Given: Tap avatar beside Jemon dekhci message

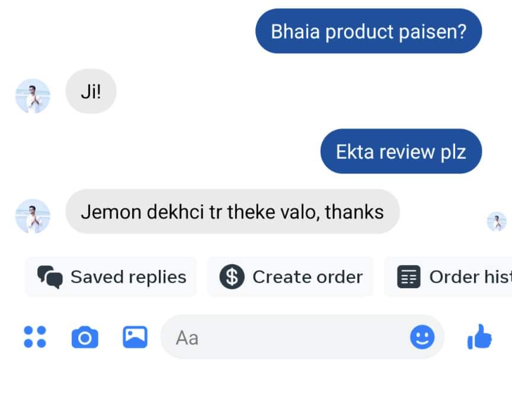Looking at the screenshot, I should tap(33, 216).
